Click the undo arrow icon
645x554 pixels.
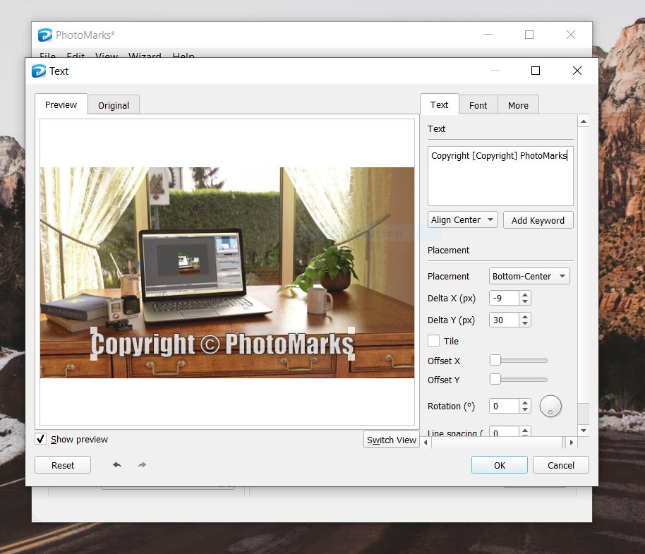117,465
